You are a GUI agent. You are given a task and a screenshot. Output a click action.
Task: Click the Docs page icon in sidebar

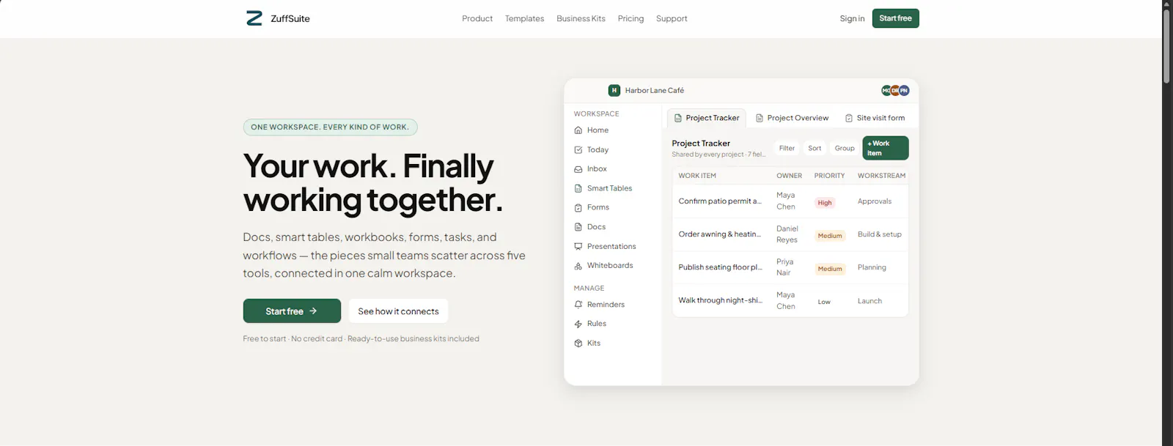[578, 227]
